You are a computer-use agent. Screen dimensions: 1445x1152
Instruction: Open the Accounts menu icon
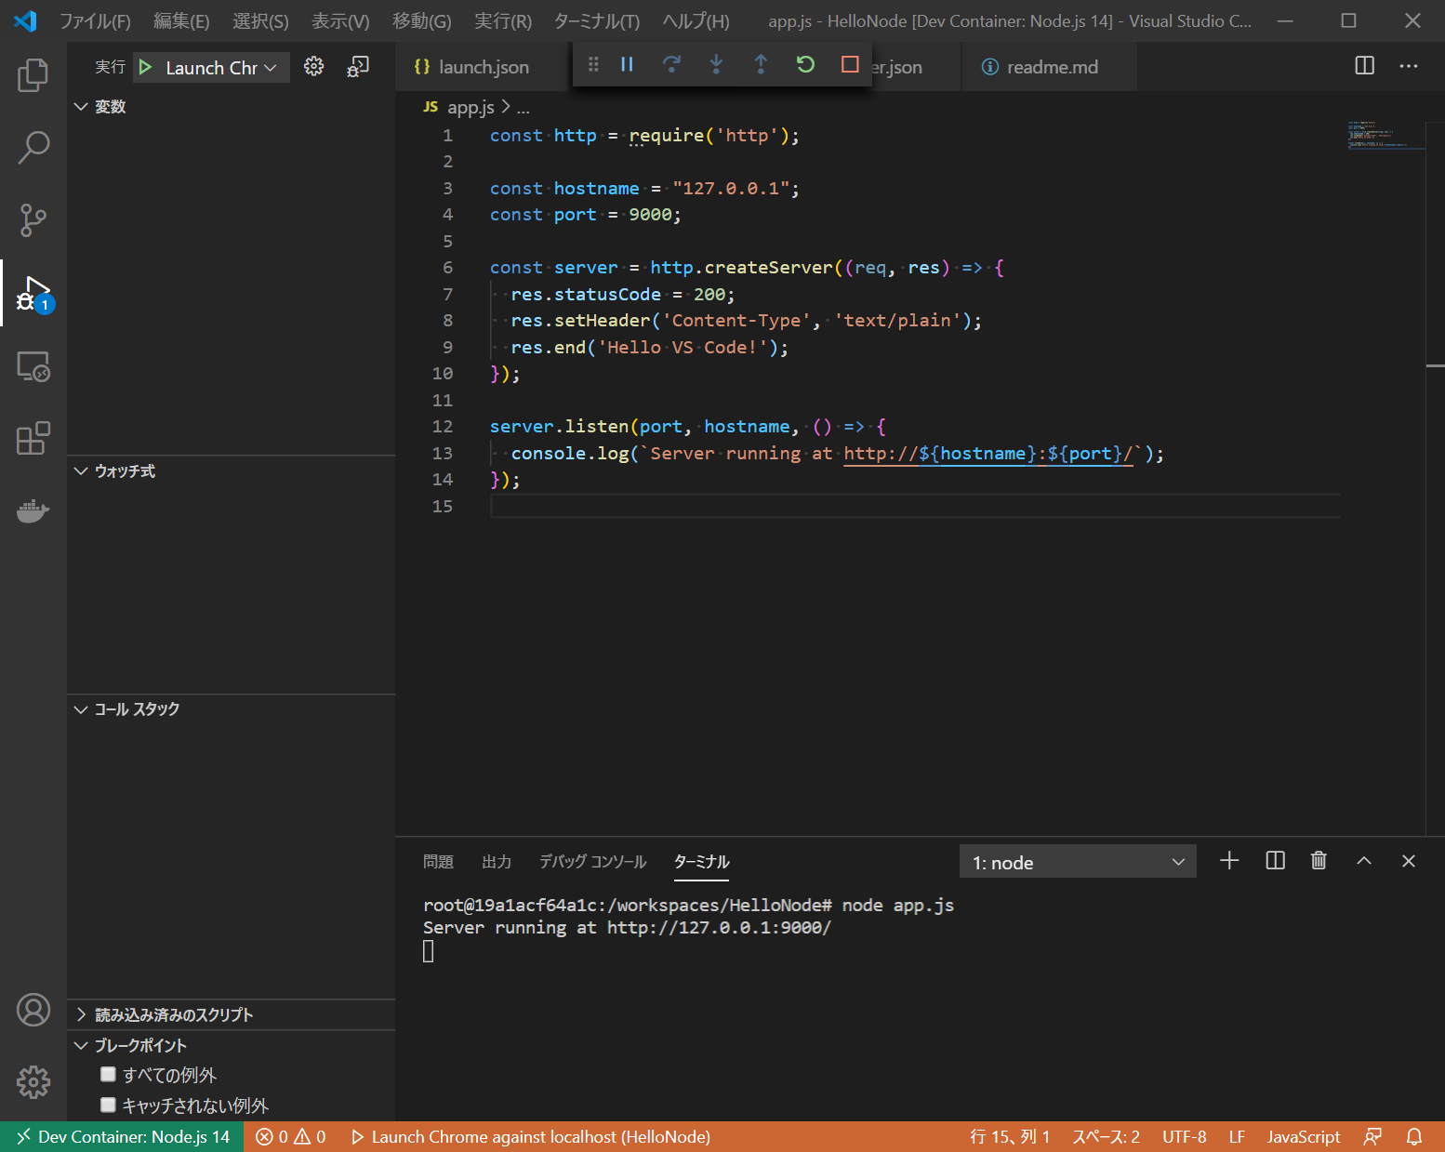[x=33, y=1010]
